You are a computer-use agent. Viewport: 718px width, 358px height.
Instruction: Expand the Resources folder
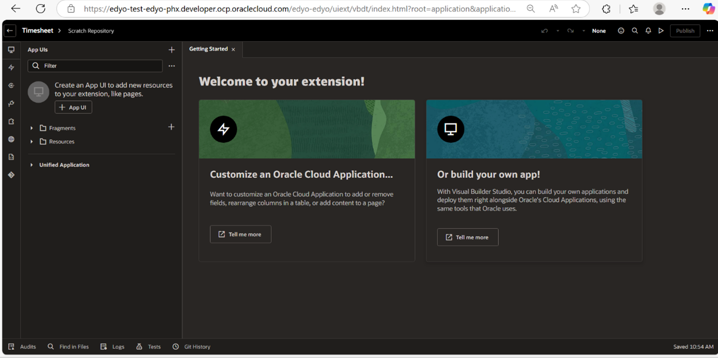coord(32,142)
